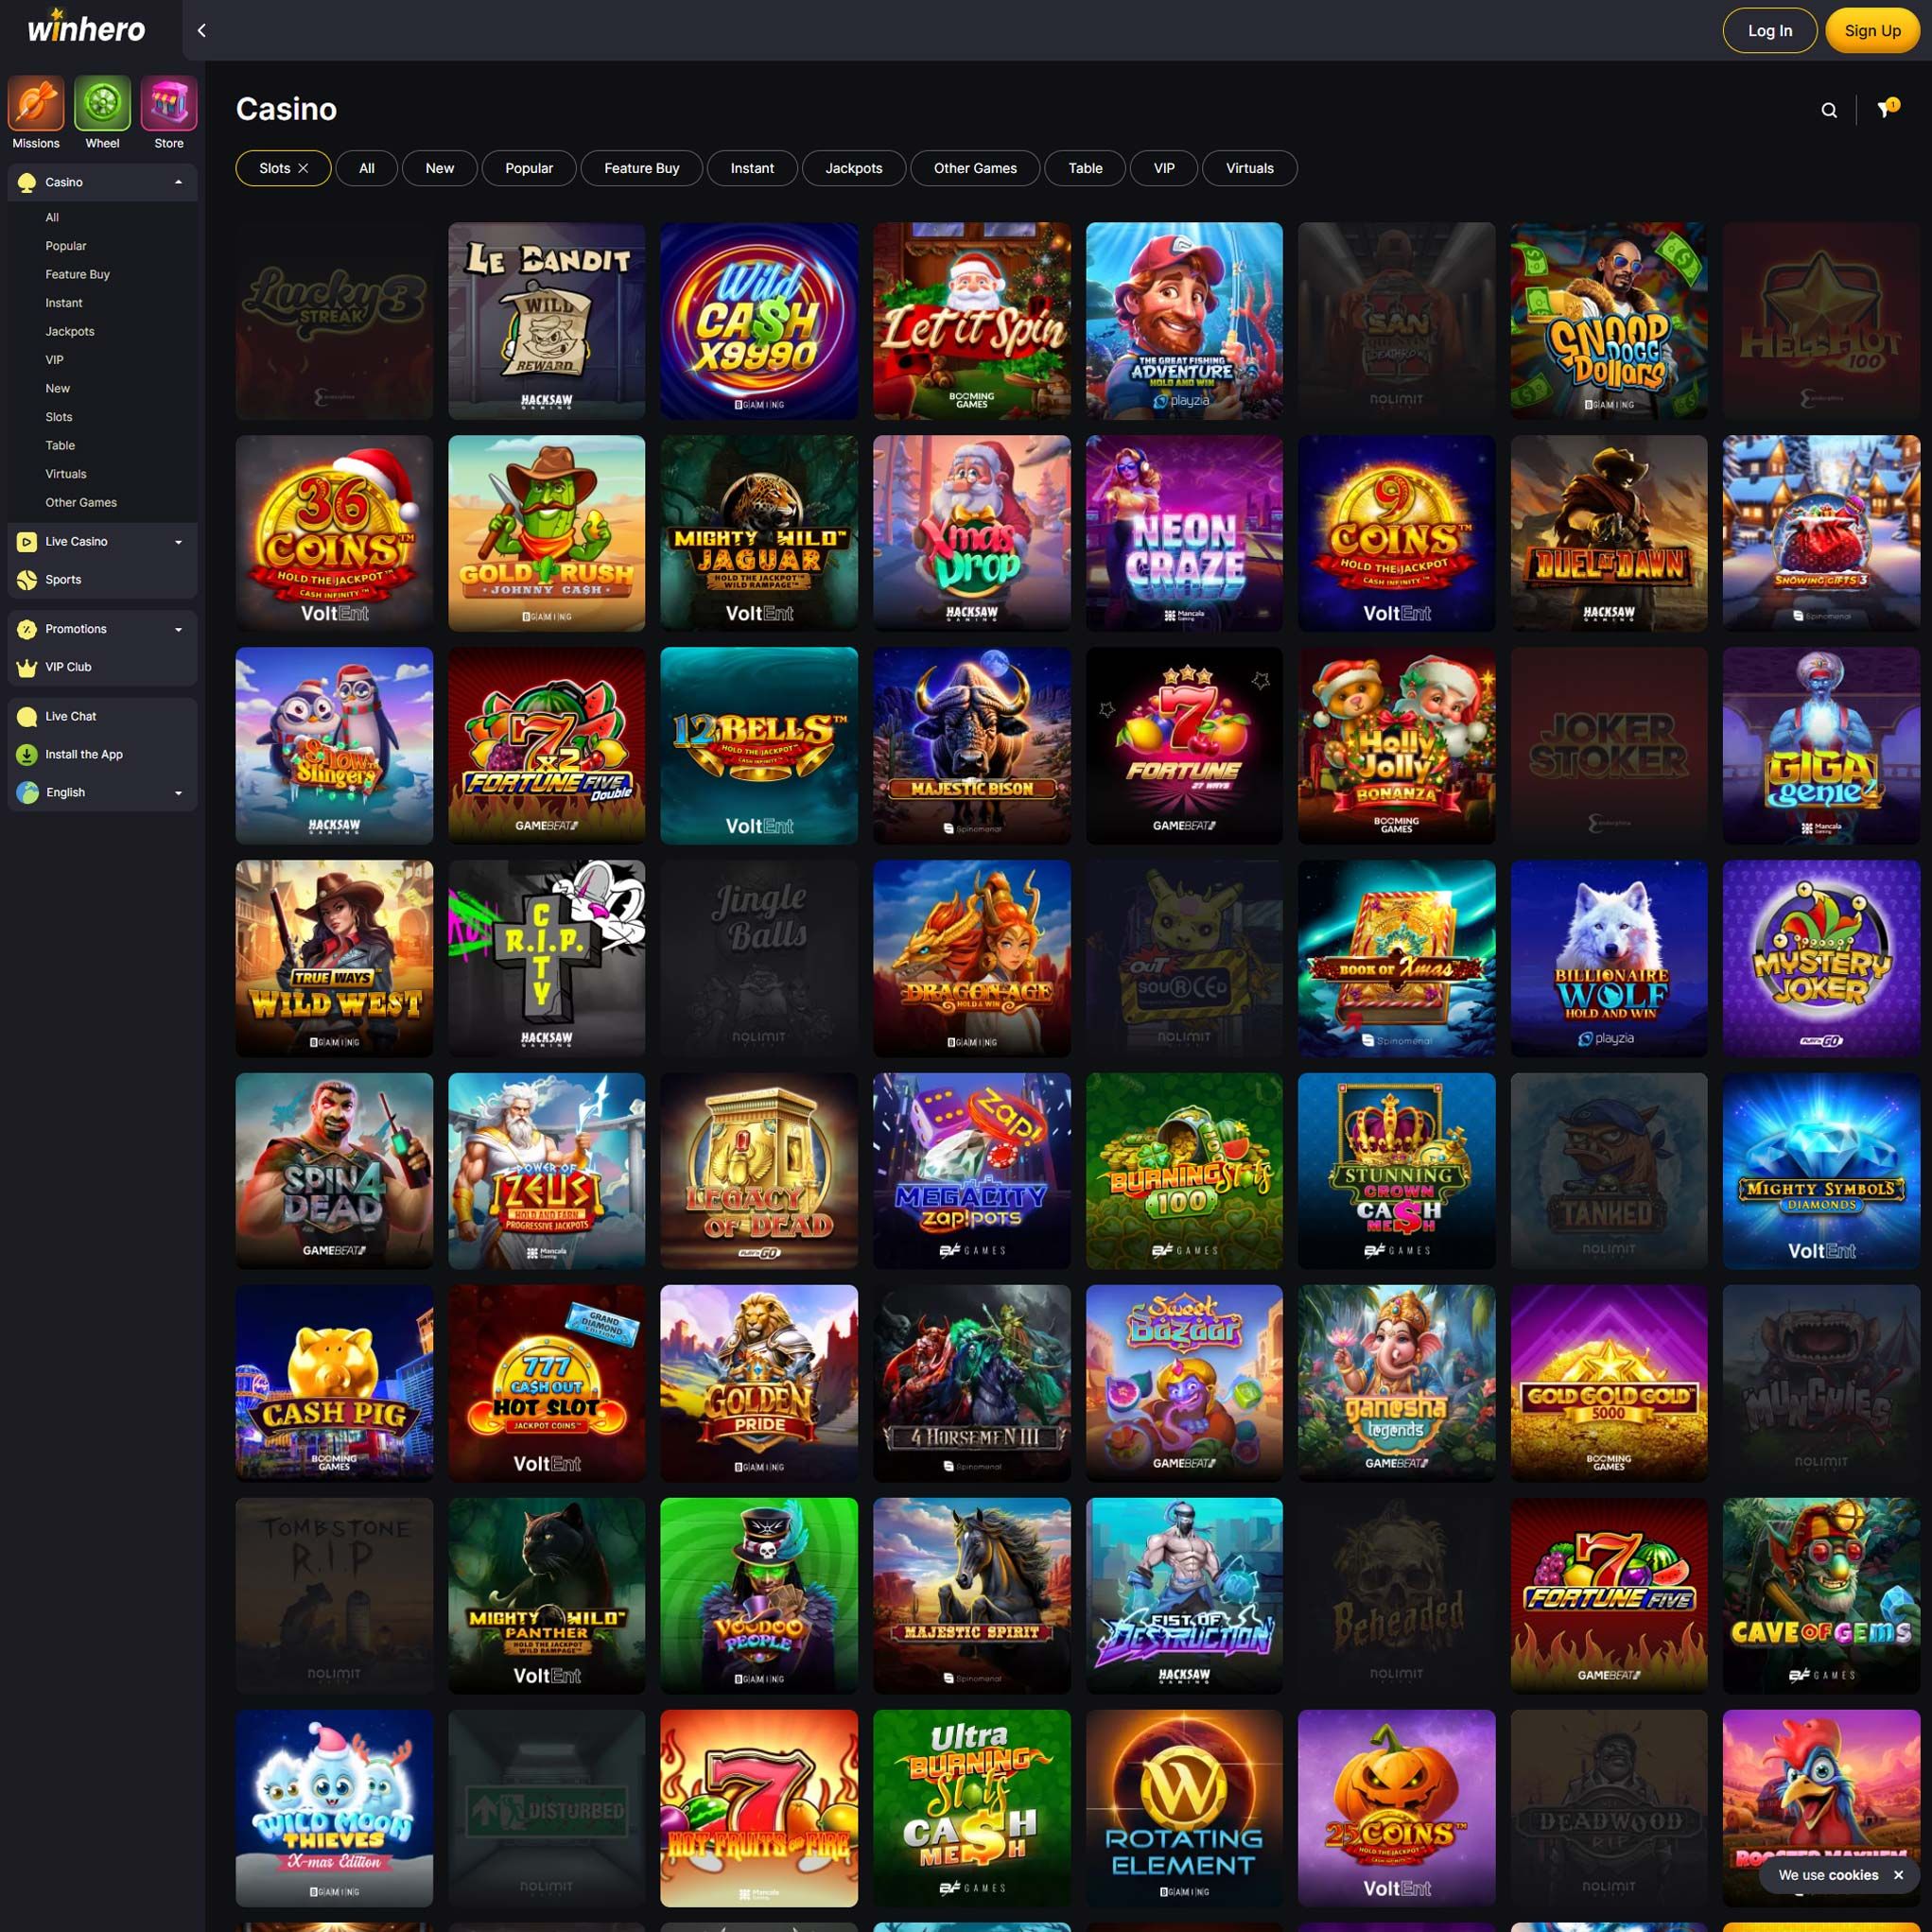Open Let it Spin game

(972, 321)
